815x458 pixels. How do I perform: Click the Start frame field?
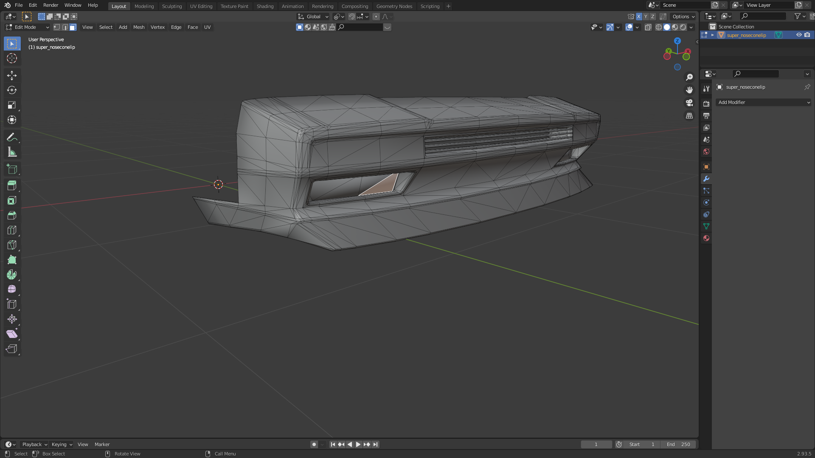pos(642,444)
